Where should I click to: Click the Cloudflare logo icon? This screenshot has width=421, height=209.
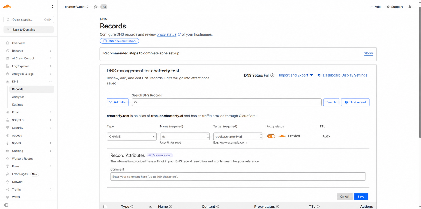[x=7, y=7]
